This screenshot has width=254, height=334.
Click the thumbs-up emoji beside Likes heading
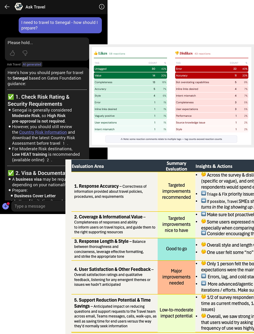(96, 54)
